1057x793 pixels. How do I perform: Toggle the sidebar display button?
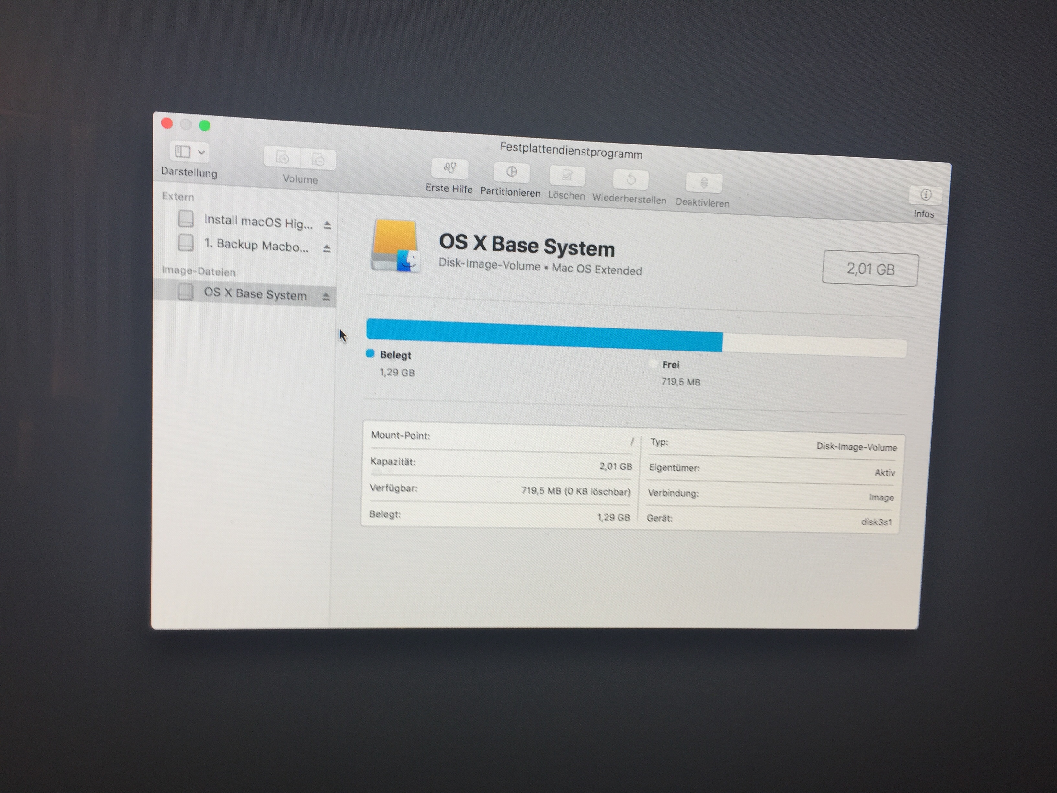183,152
